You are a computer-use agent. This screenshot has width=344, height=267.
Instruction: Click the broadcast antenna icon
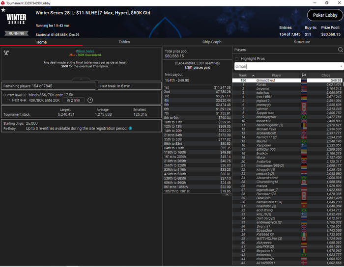(x=6, y=53)
